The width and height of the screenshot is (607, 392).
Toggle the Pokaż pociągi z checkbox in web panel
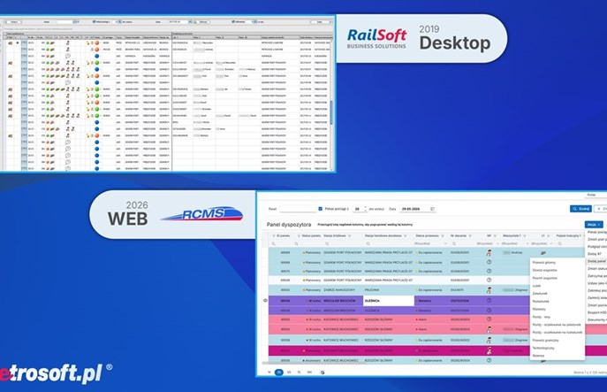(x=320, y=209)
